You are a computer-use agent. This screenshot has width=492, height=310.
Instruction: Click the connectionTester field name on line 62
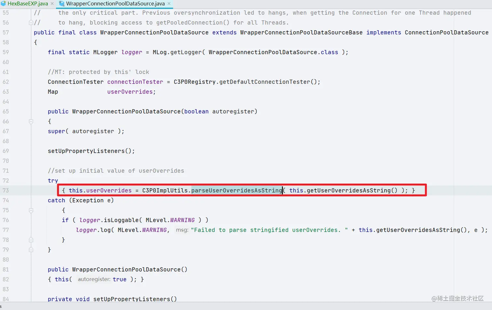[135, 82]
